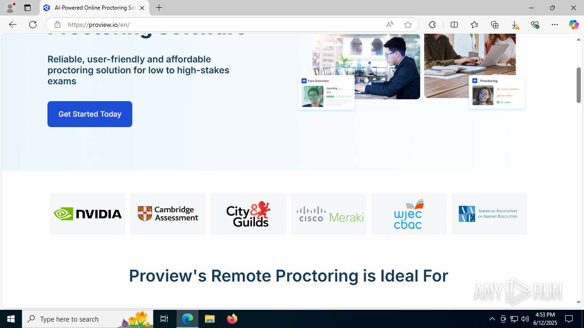Open File Explorer taskbar icon
Image resolution: width=584 pixels, height=328 pixels.
click(210, 319)
